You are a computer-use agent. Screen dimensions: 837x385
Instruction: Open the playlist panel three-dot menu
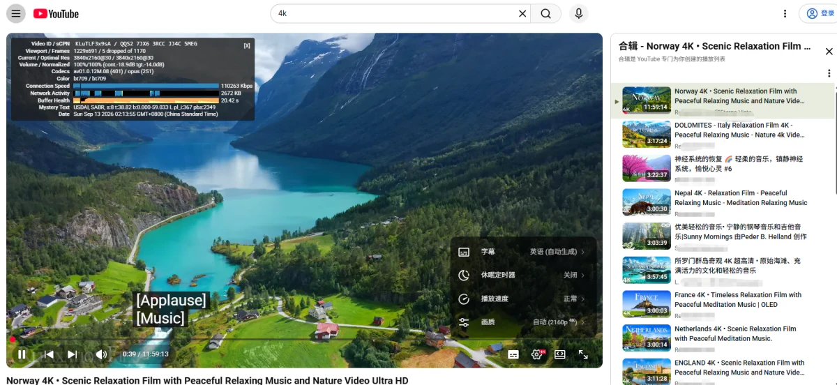829,73
